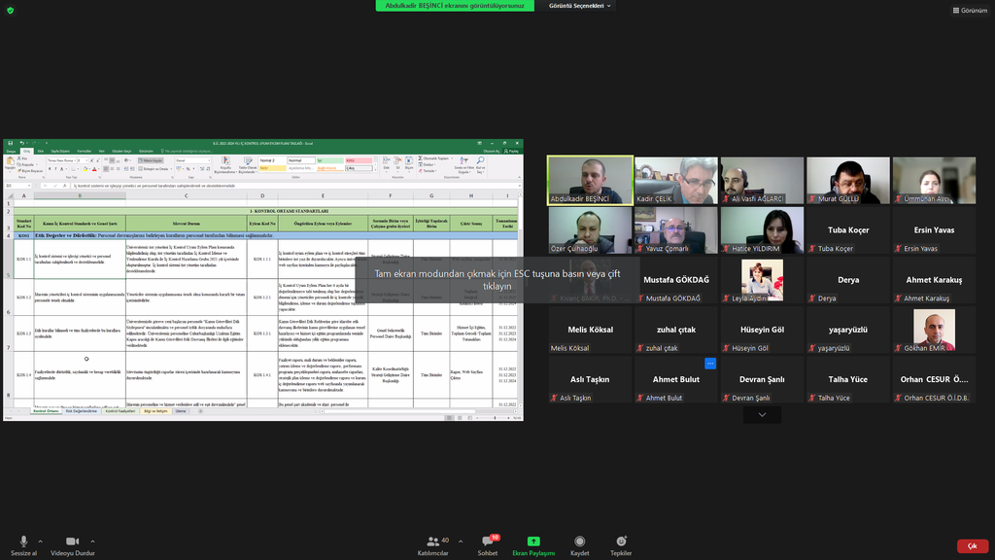
Task: Stop camera with Videoyu Durdur button
Action: (72, 542)
